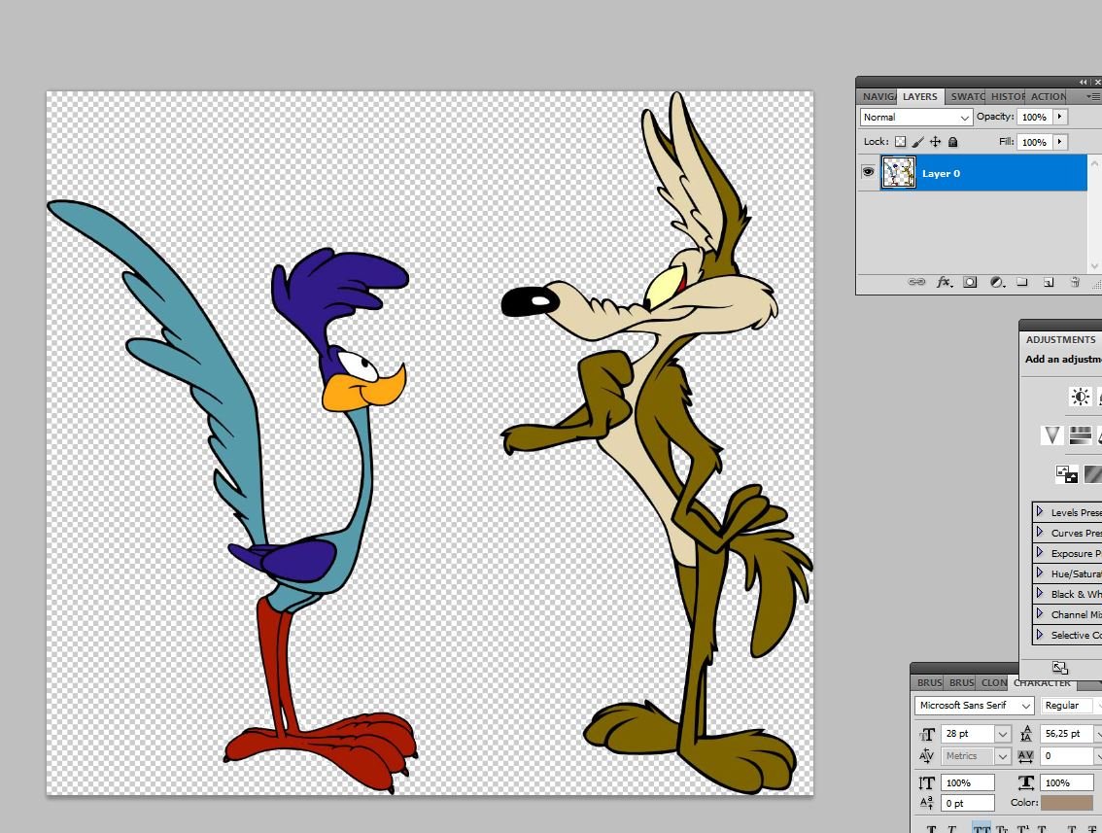The width and height of the screenshot is (1102, 833).
Task: Add a Posterize adjustment (striped icon)
Action: coord(1093,473)
